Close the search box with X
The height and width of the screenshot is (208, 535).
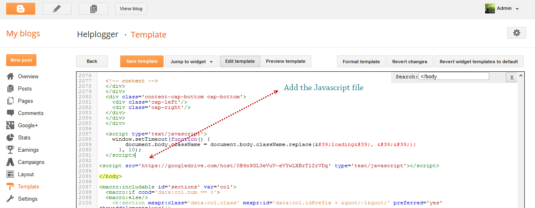[512, 77]
